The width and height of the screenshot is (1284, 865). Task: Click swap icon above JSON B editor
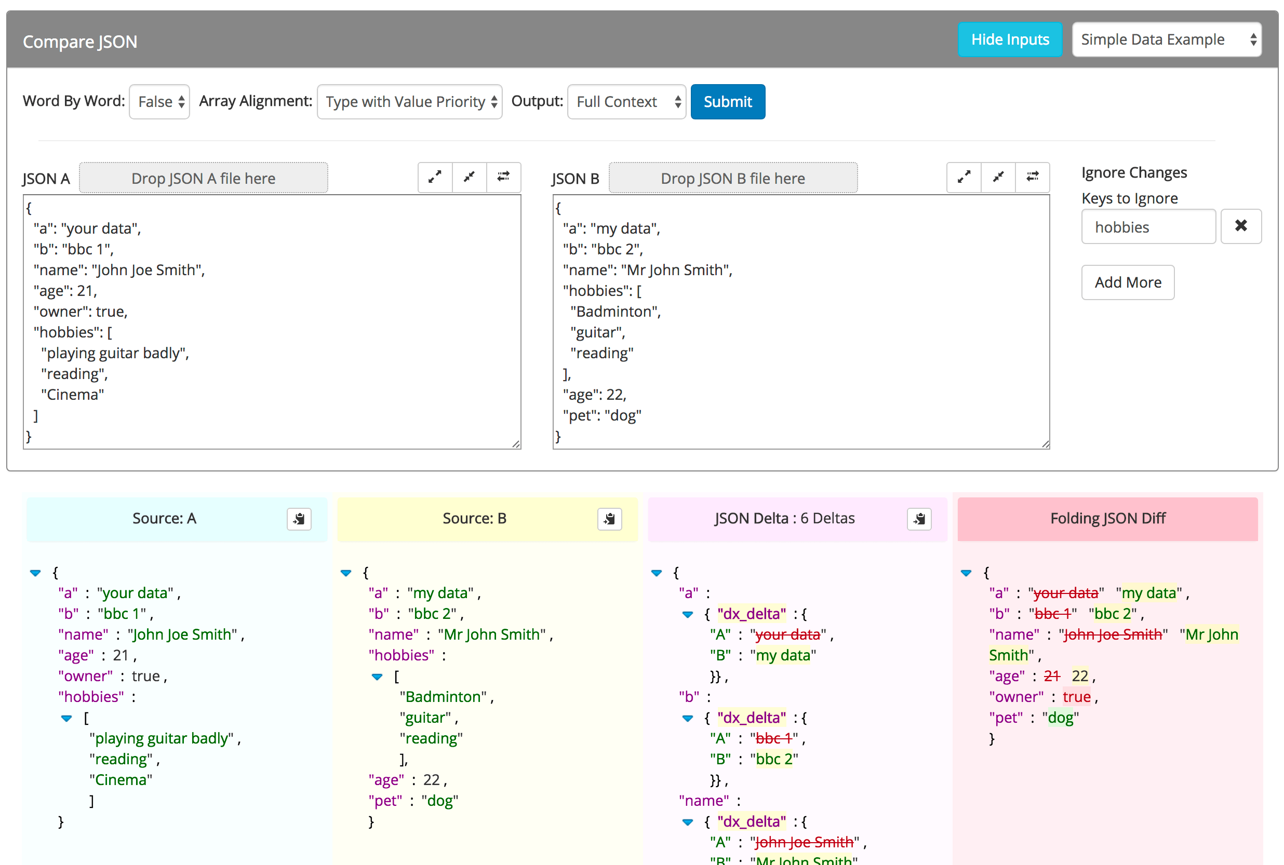tap(1032, 177)
